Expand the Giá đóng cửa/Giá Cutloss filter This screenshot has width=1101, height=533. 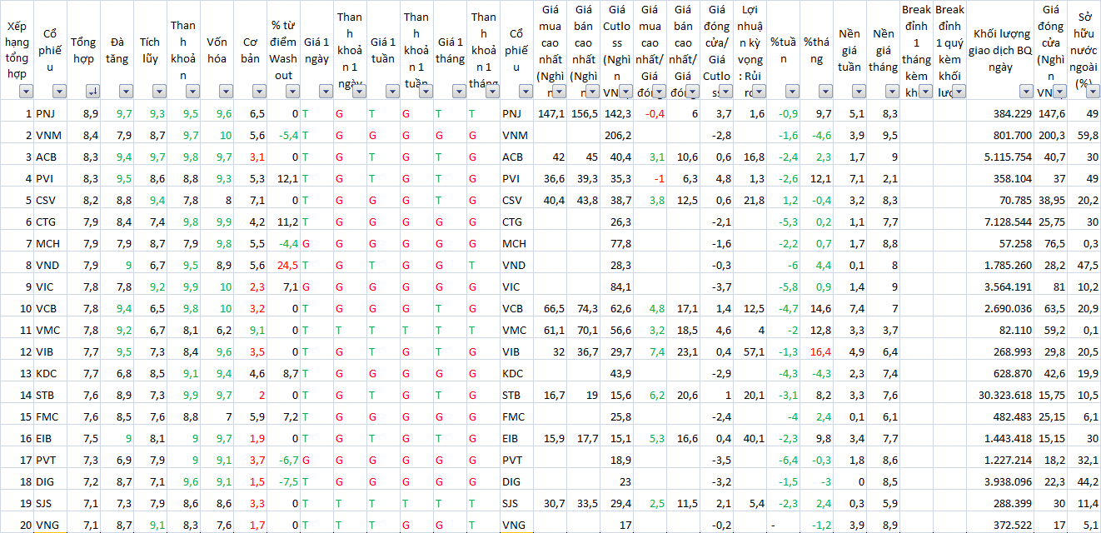[x=725, y=92]
